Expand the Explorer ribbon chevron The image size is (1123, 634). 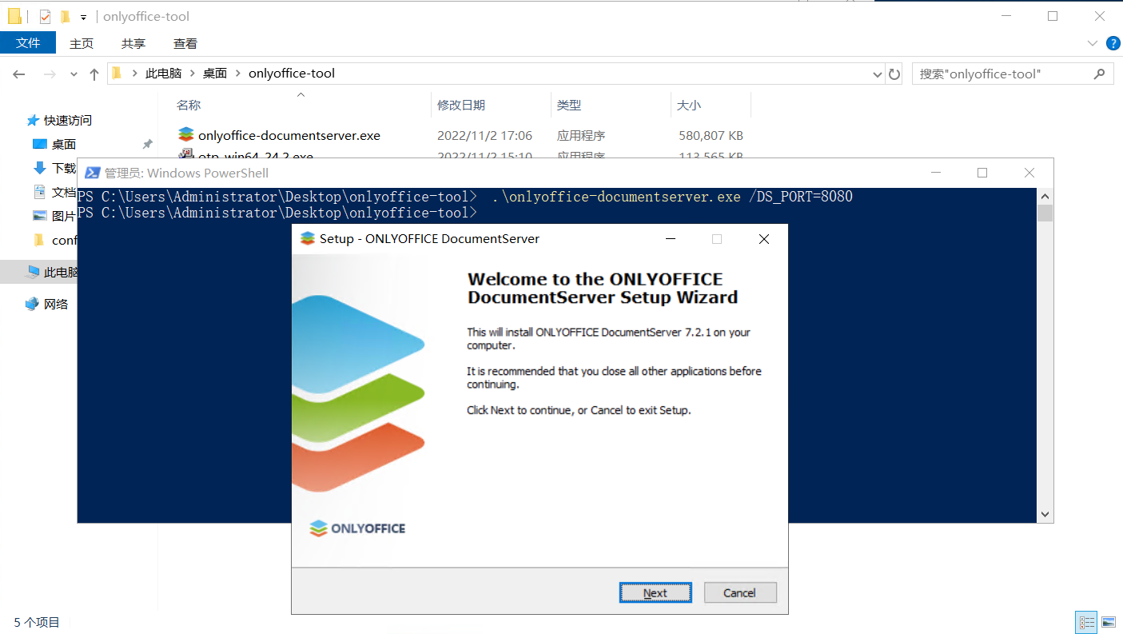[x=1093, y=43]
